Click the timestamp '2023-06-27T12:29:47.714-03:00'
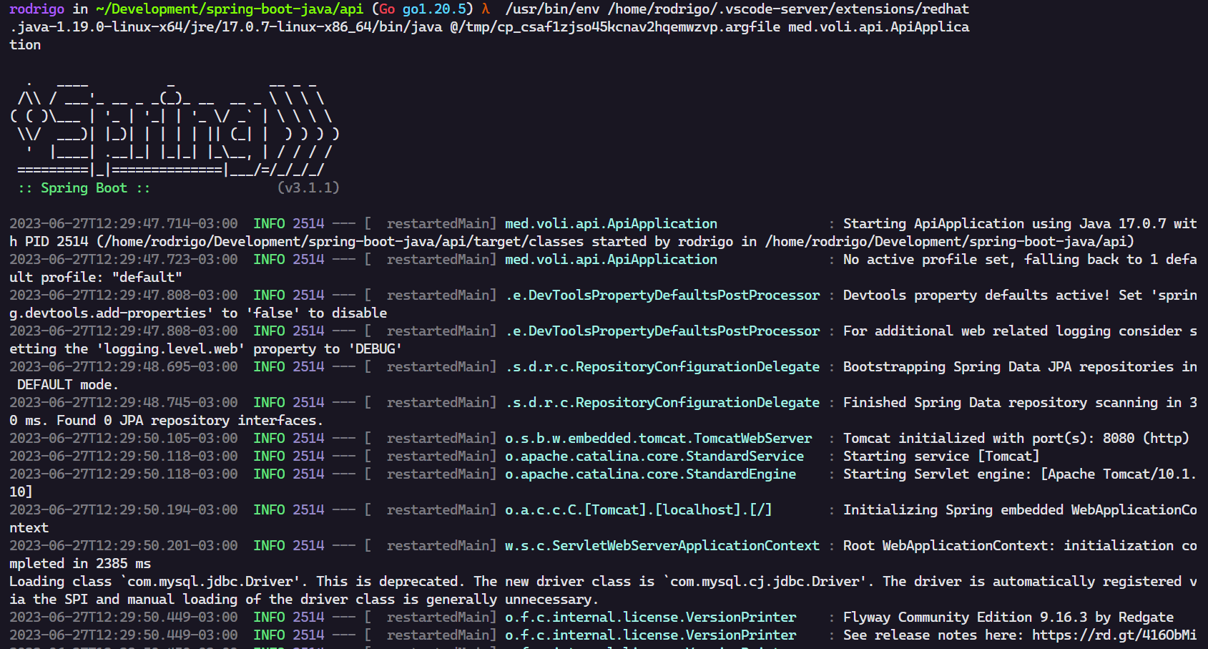 [124, 223]
